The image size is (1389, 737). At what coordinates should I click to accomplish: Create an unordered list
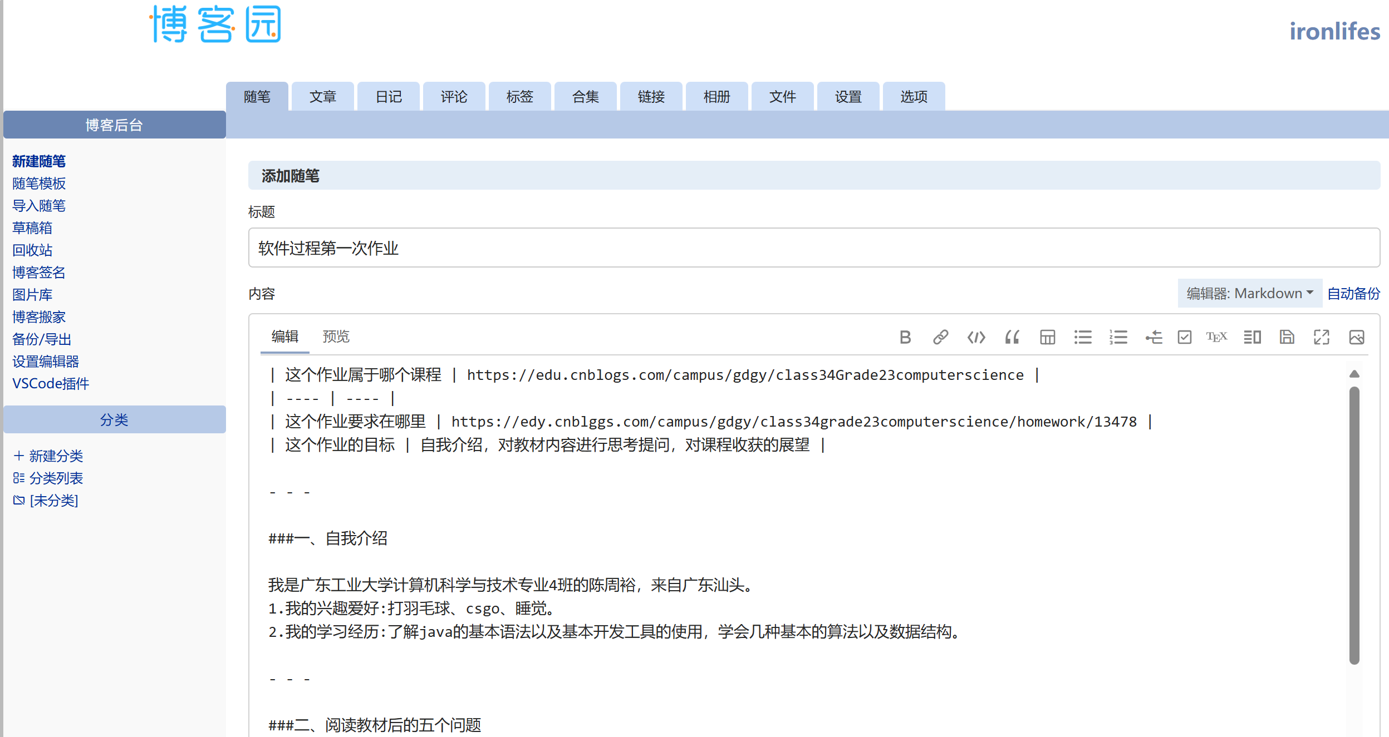(1082, 337)
